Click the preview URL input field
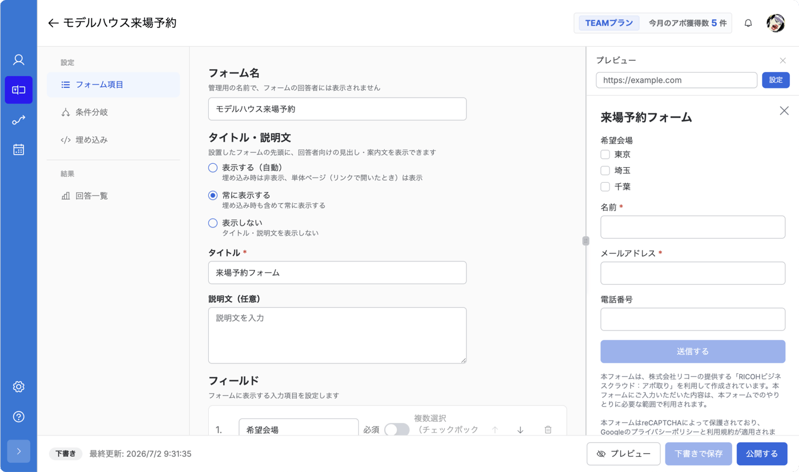This screenshot has width=799, height=472. pos(676,80)
